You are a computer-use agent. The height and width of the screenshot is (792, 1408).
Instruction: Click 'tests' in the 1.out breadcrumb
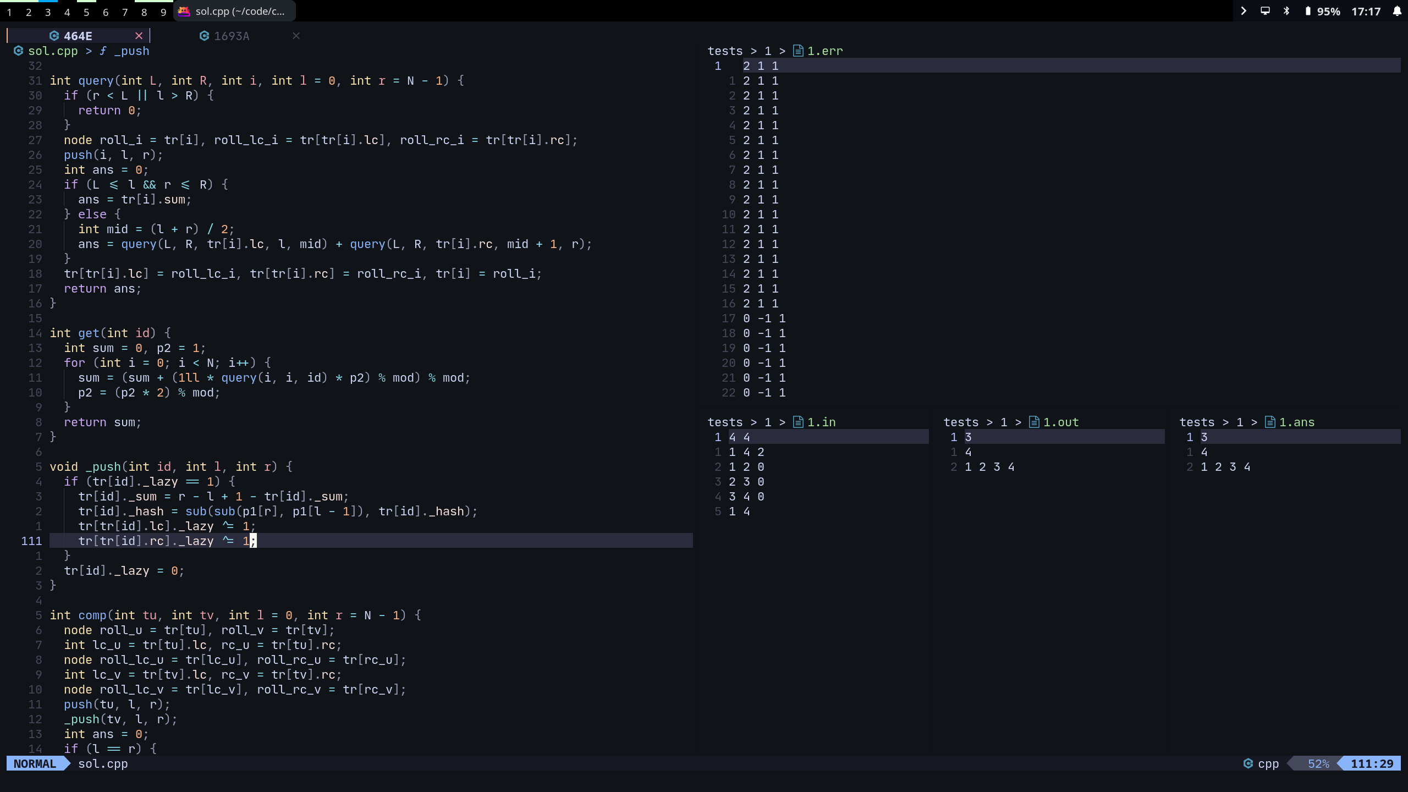[961, 422]
